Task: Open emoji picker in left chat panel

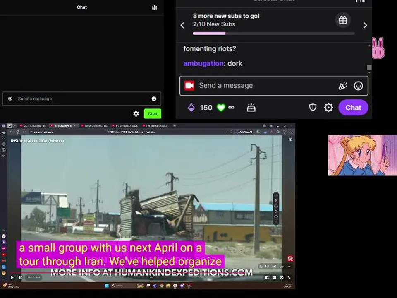Action: pos(154,99)
